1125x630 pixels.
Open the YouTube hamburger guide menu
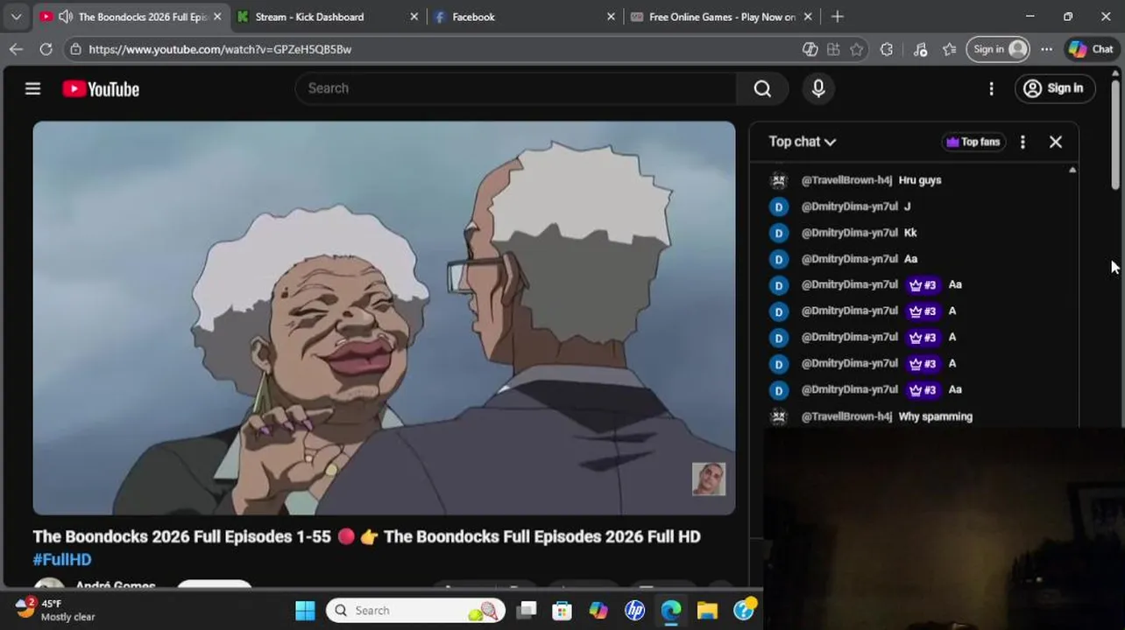point(32,88)
